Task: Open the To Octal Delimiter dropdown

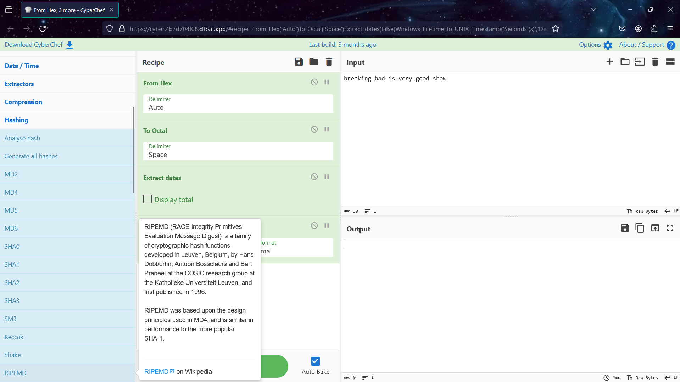Action: (238, 151)
